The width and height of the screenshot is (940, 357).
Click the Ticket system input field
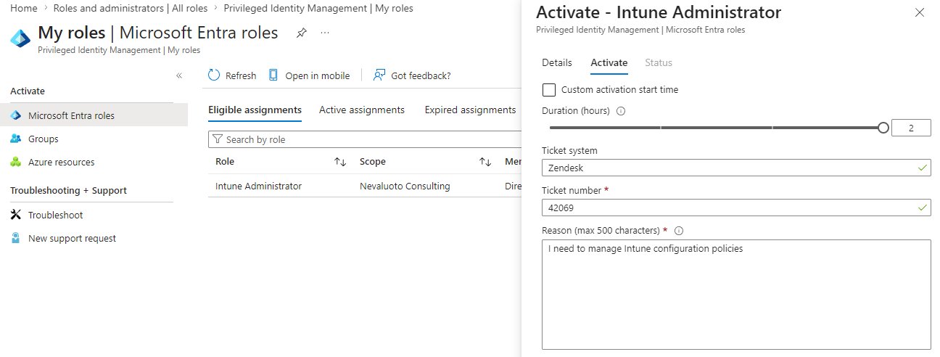(736, 168)
